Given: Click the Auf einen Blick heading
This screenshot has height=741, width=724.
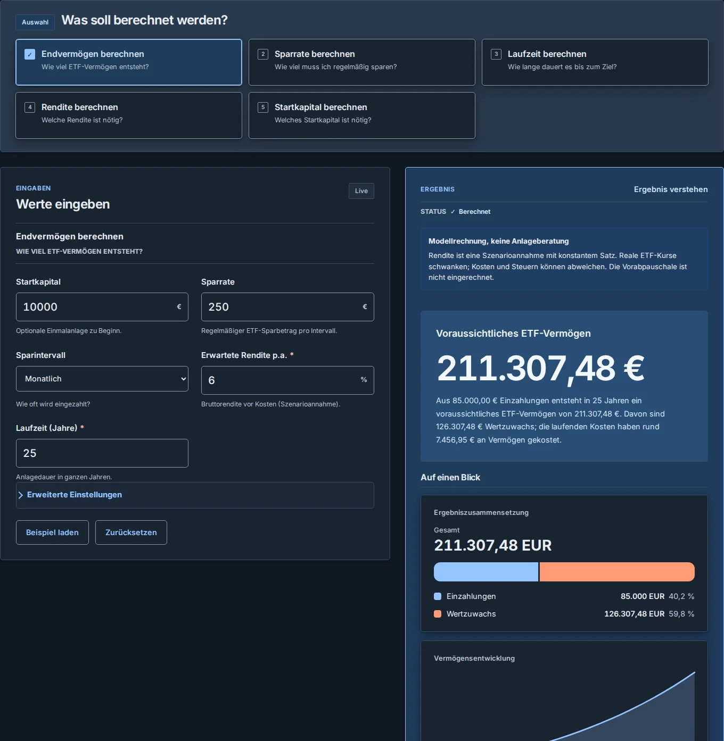Looking at the screenshot, I should [450, 478].
